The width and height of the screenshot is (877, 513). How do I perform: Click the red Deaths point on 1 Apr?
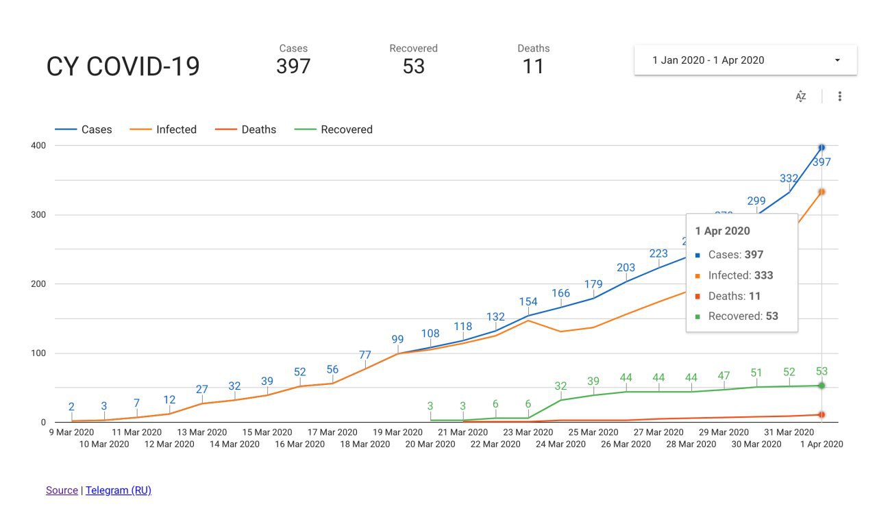click(822, 414)
